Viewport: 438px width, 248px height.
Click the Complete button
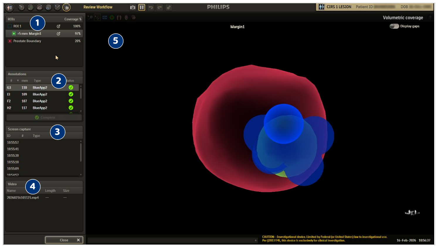(x=44, y=117)
